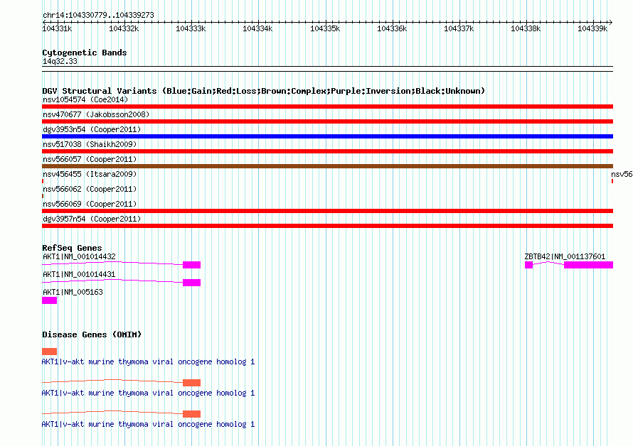Click the RefSeq Genes track title
Viewport: 633px width, 446px height.
(x=72, y=248)
